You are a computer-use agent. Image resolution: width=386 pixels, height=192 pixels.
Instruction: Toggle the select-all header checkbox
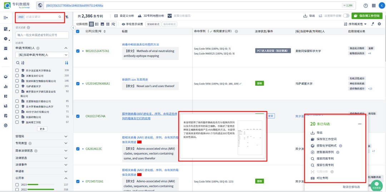[x=78, y=31]
